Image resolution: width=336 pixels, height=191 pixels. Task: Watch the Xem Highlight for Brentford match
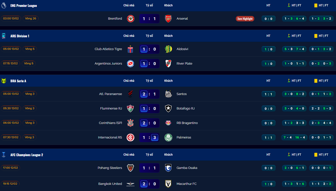pos(245,19)
